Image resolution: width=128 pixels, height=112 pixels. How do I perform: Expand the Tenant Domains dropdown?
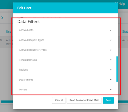click(x=65, y=60)
